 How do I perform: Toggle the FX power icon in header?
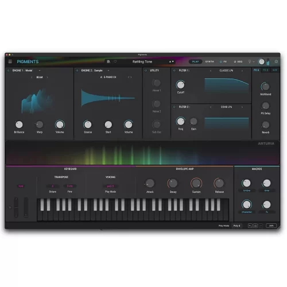click(x=220, y=61)
